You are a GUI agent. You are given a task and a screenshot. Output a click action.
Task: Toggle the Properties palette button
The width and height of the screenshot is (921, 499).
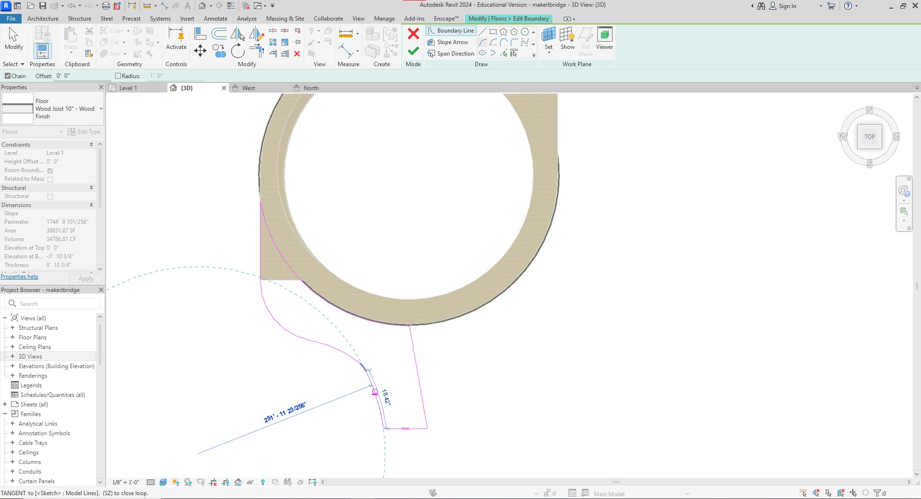[42, 51]
